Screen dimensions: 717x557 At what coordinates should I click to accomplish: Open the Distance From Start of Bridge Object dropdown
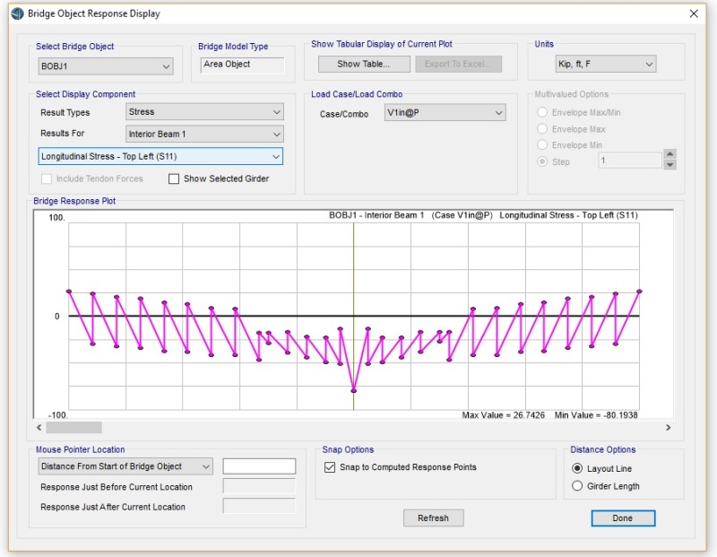[125, 466]
